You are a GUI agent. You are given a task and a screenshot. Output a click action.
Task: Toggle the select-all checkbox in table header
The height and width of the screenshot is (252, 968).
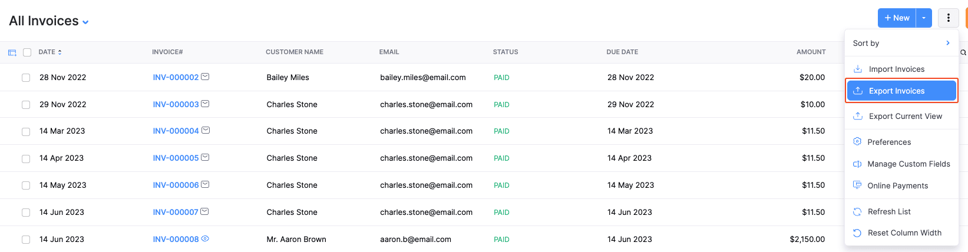(x=27, y=52)
